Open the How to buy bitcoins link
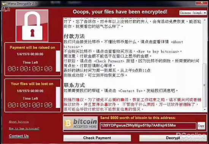The height and width of the screenshot is (144, 209). (24, 128)
